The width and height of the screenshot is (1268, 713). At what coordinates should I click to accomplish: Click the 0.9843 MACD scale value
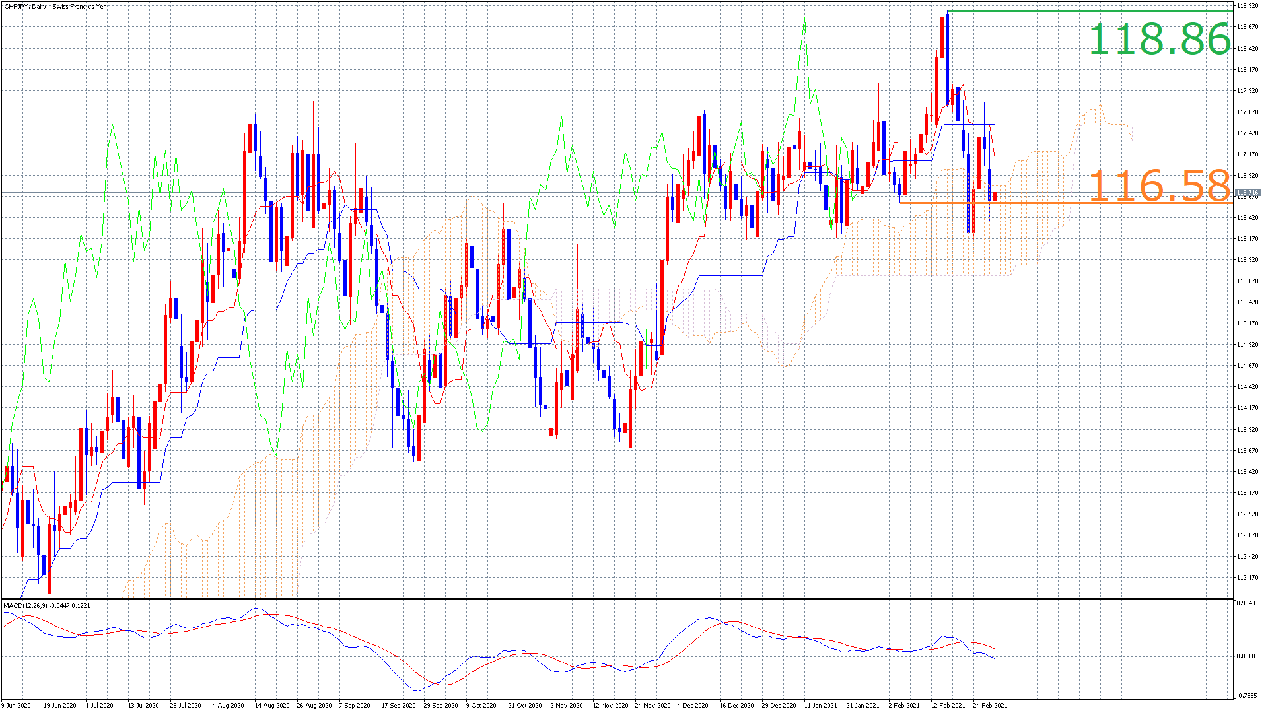pos(1246,603)
